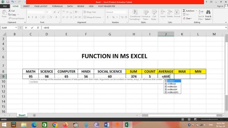Click the Save icon in the quick access toolbar
The image size is (228, 128).
coord(8,2)
